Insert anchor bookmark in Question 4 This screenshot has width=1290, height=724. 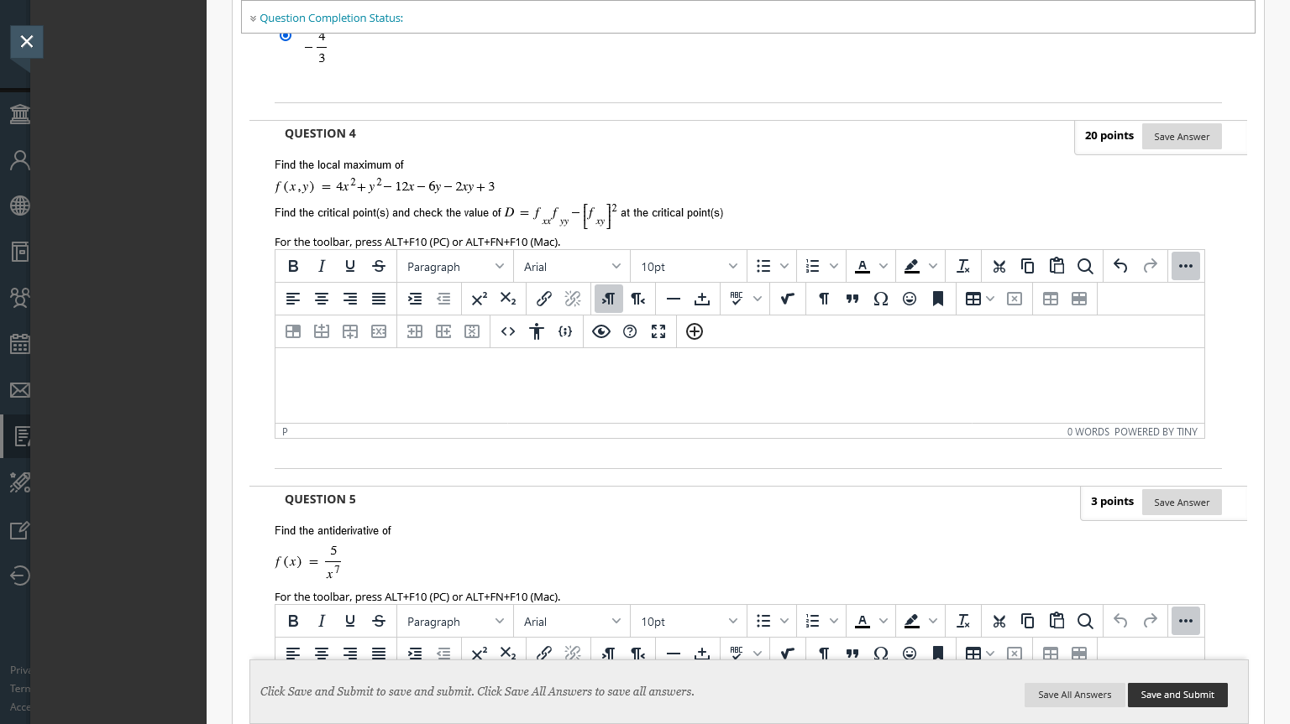938,299
